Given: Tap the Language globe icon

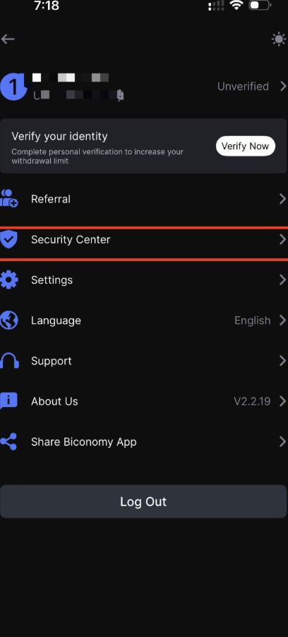Looking at the screenshot, I should (9, 320).
